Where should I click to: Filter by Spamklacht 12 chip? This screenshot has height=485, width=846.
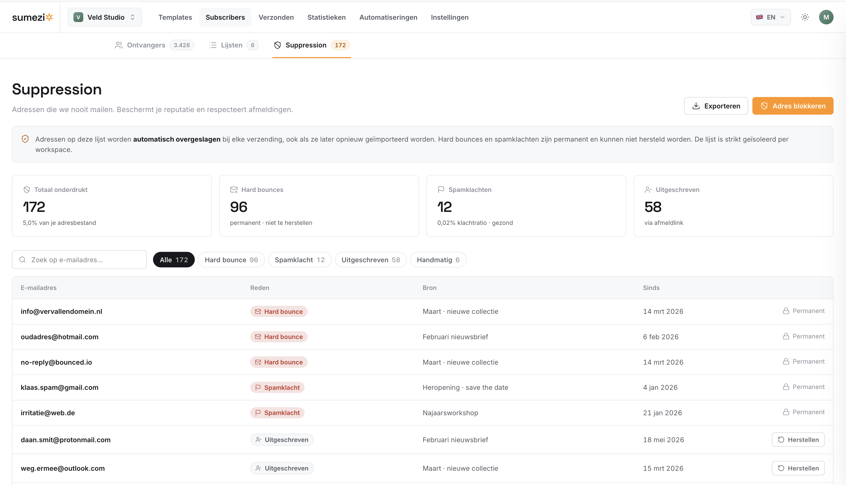point(300,260)
